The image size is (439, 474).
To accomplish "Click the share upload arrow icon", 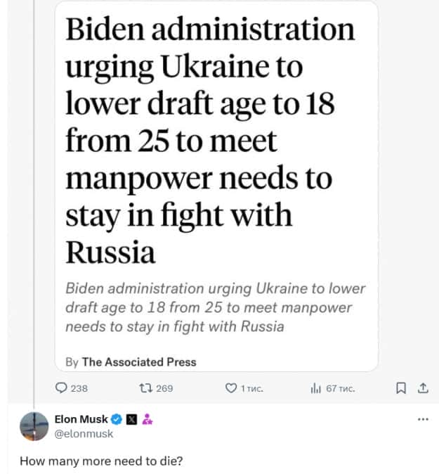I will pos(422,387).
